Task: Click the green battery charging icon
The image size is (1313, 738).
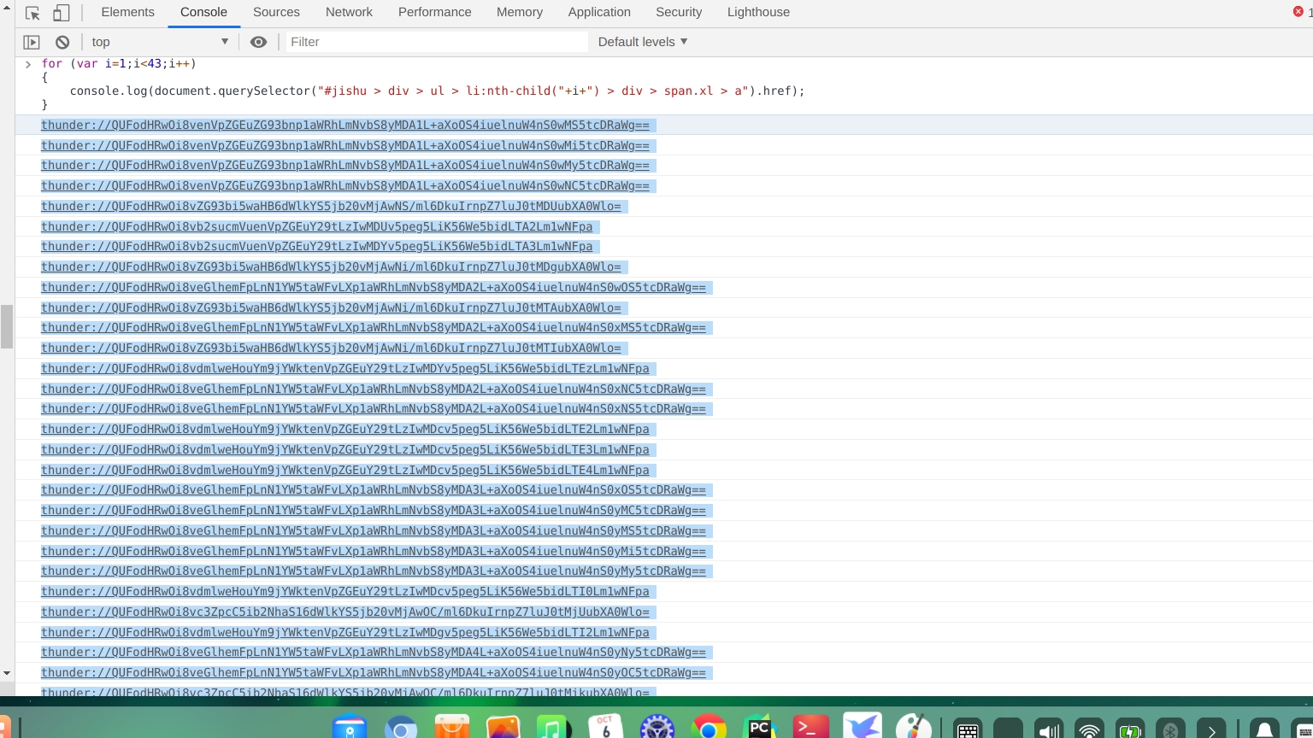Action: click(1130, 729)
